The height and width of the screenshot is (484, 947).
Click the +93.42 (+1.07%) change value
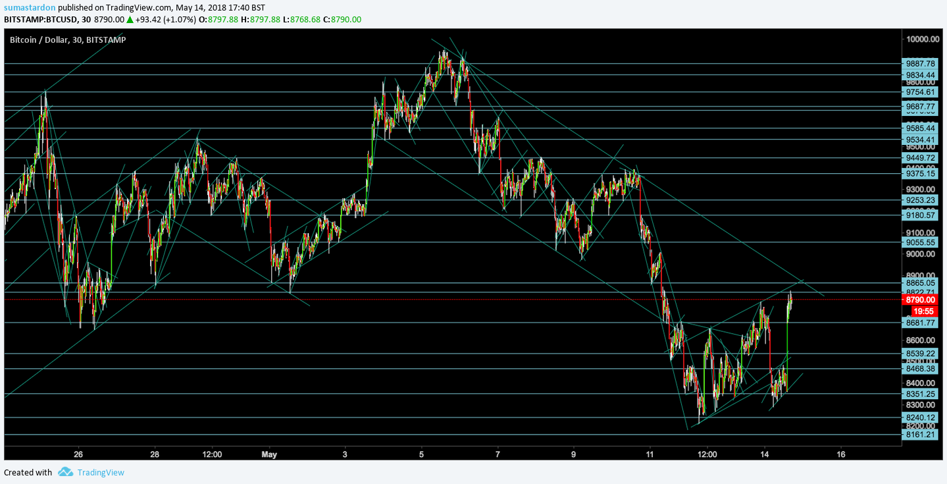pos(166,20)
